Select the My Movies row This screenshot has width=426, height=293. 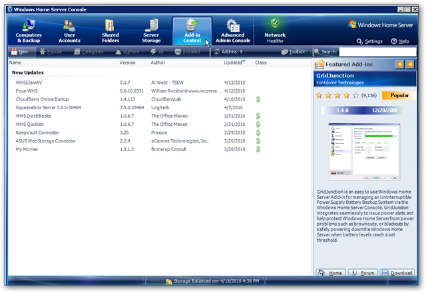(160, 149)
